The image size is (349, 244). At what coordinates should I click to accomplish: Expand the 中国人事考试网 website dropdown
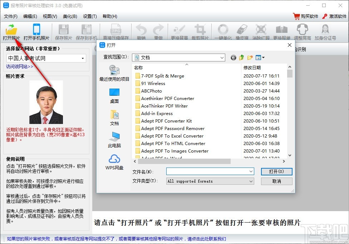(83, 59)
